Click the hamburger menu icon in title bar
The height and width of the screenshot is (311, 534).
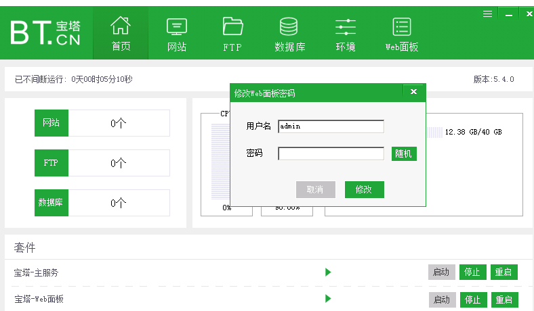point(487,14)
